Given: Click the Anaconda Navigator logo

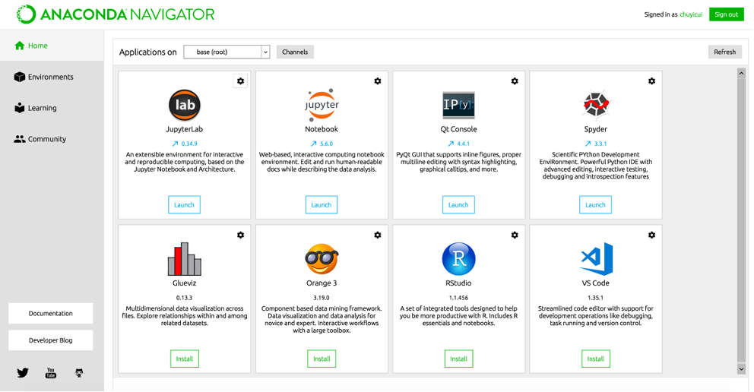Looking at the screenshot, I should (x=116, y=14).
